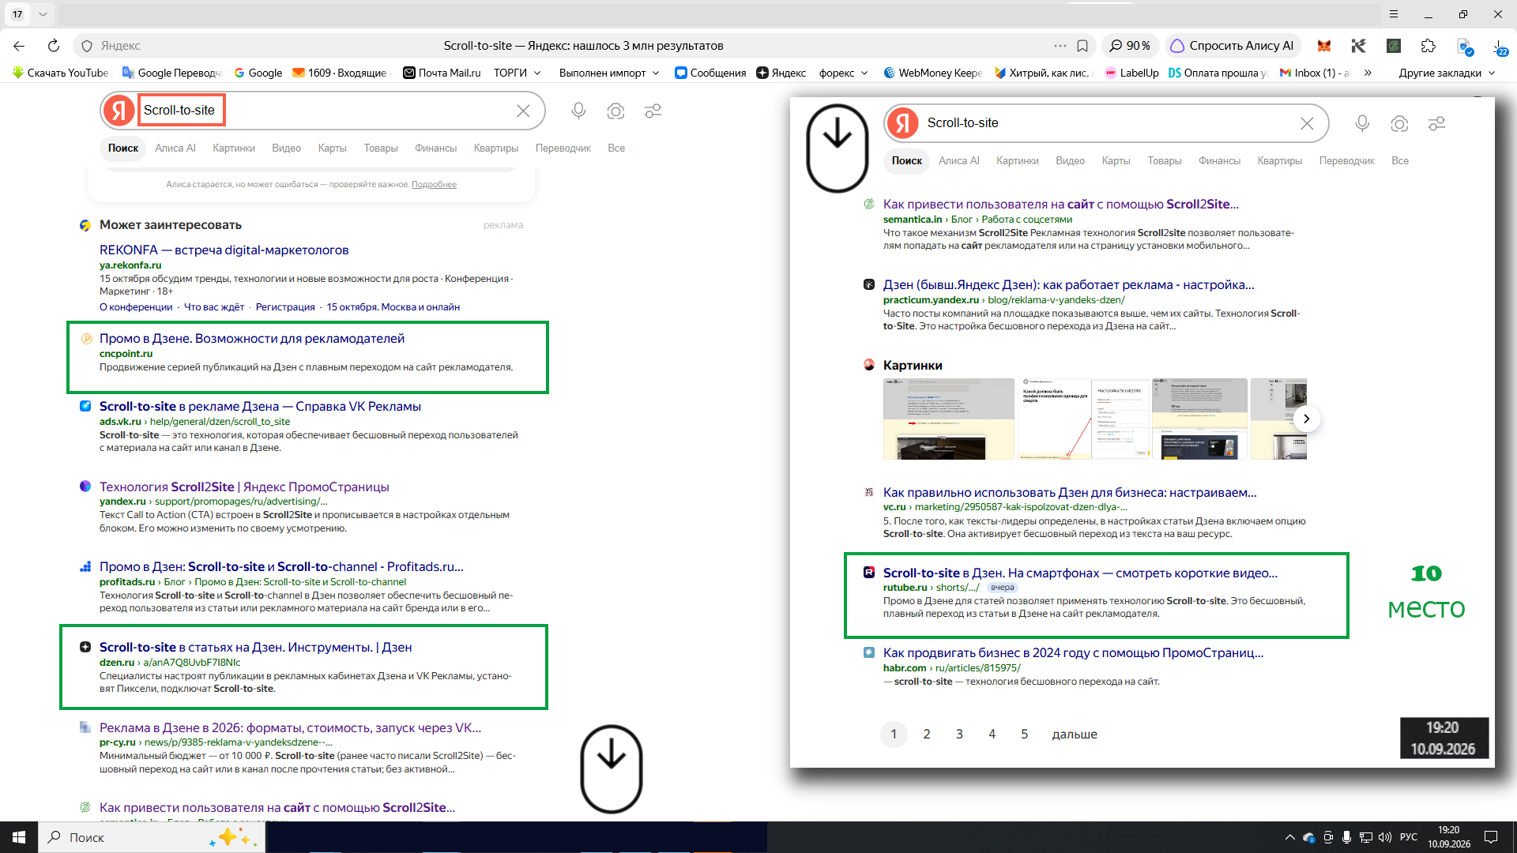Viewport: 1517px width, 853px height.
Task: Clear the right panel search box with X
Action: pos(1307,123)
